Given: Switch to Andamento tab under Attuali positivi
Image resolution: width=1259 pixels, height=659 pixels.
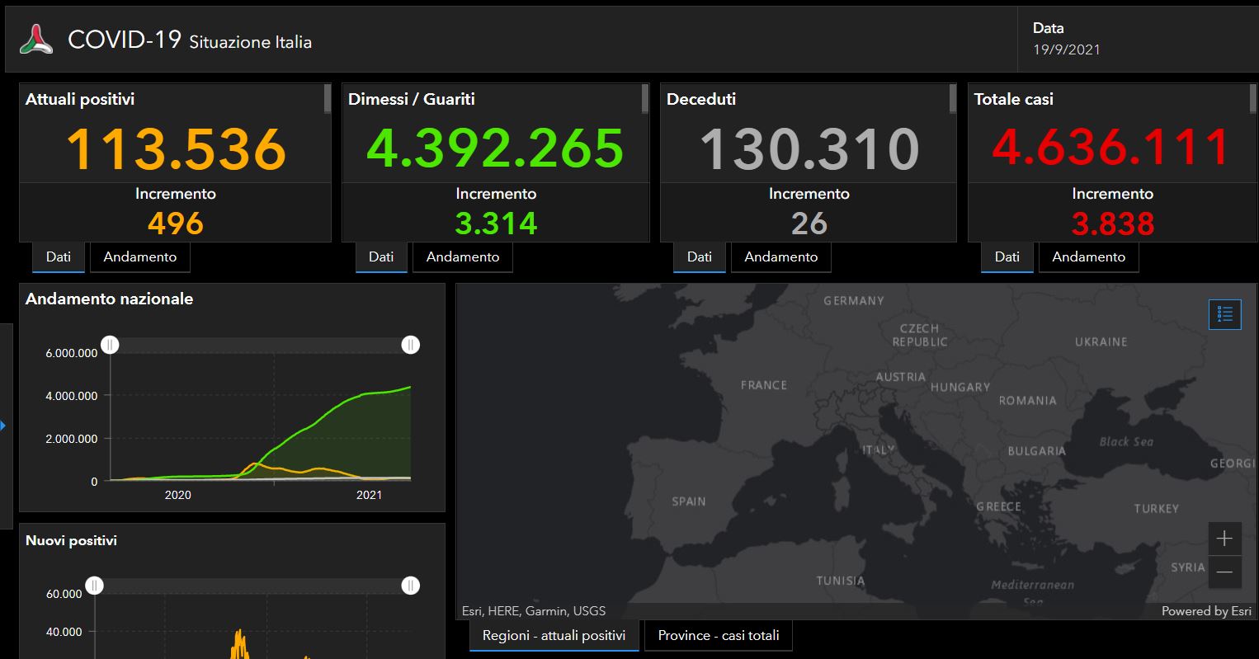Looking at the screenshot, I should [x=139, y=257].
